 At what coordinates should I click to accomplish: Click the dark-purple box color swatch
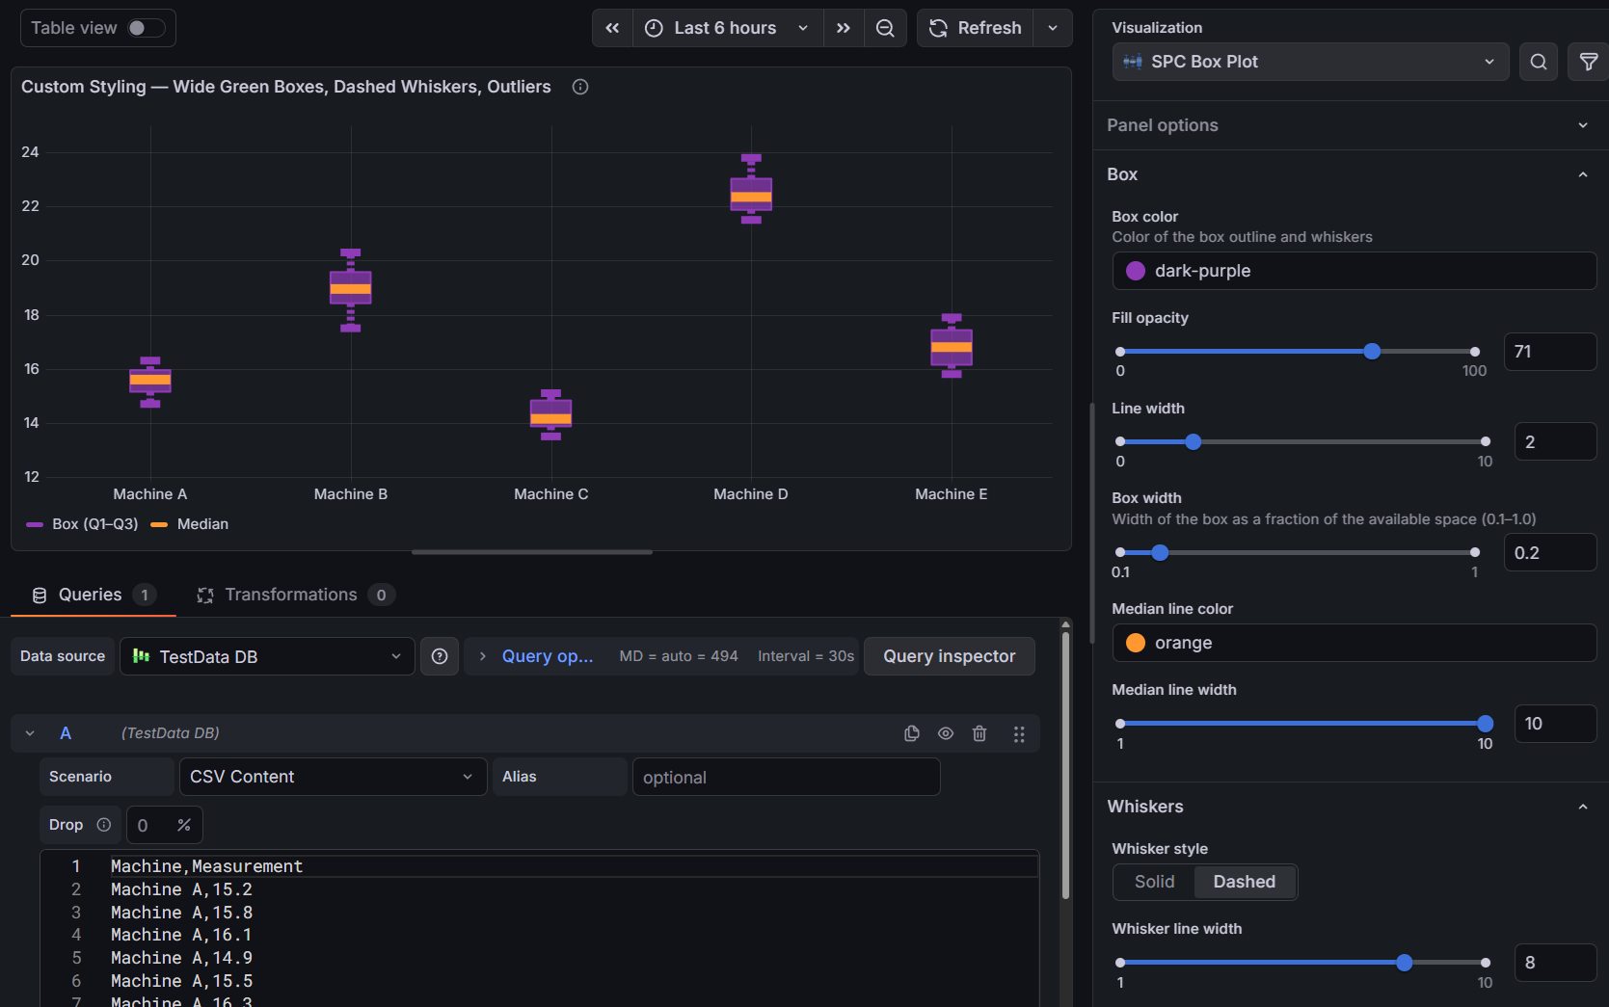pyautogui.click(x=1136, y=271)
